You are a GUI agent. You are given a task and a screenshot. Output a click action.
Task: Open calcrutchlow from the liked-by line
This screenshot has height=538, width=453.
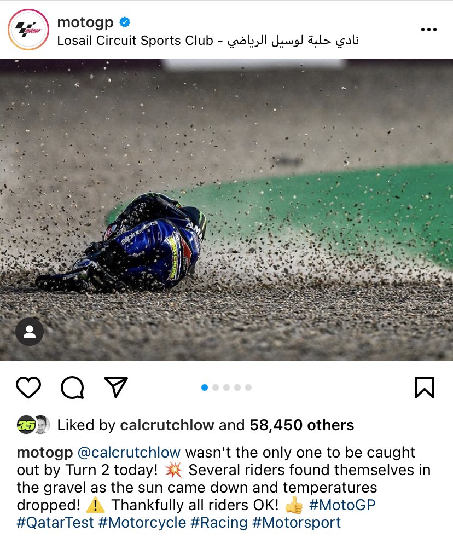(x=167, y=425)
